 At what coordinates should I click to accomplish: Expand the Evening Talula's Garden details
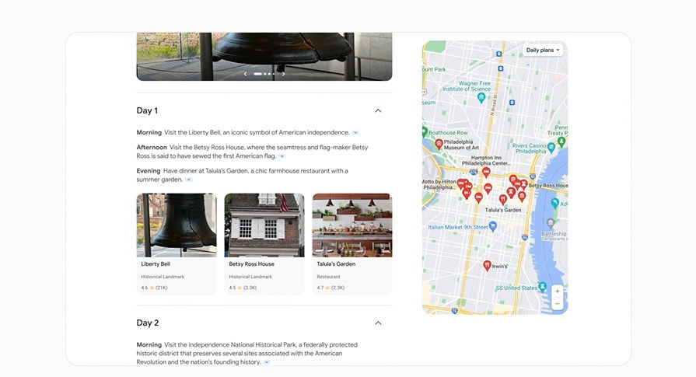188,180
